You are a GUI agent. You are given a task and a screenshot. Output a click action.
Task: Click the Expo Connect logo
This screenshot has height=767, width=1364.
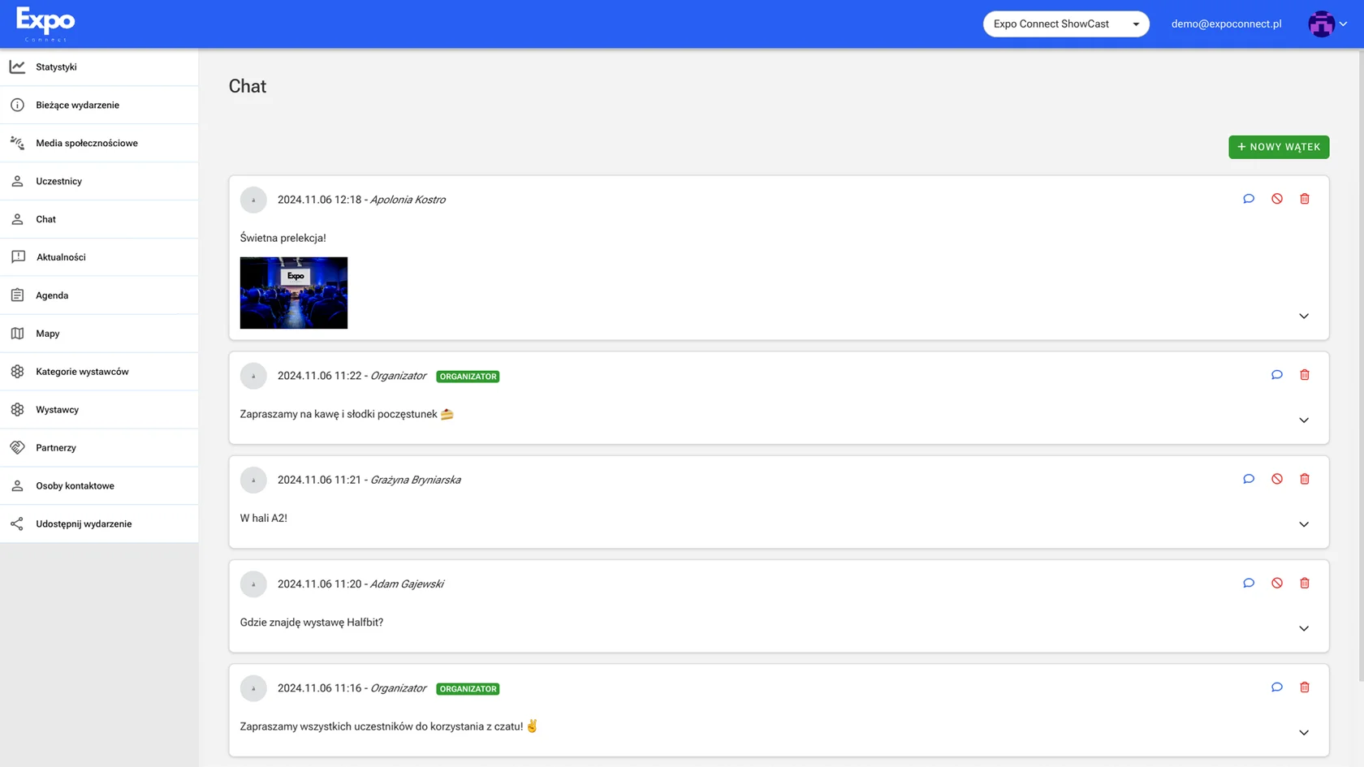coord(45,24)
